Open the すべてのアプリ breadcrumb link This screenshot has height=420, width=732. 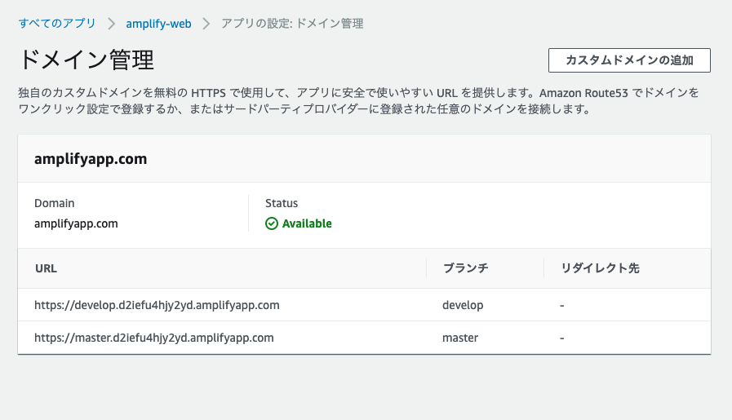coord(56,24)
